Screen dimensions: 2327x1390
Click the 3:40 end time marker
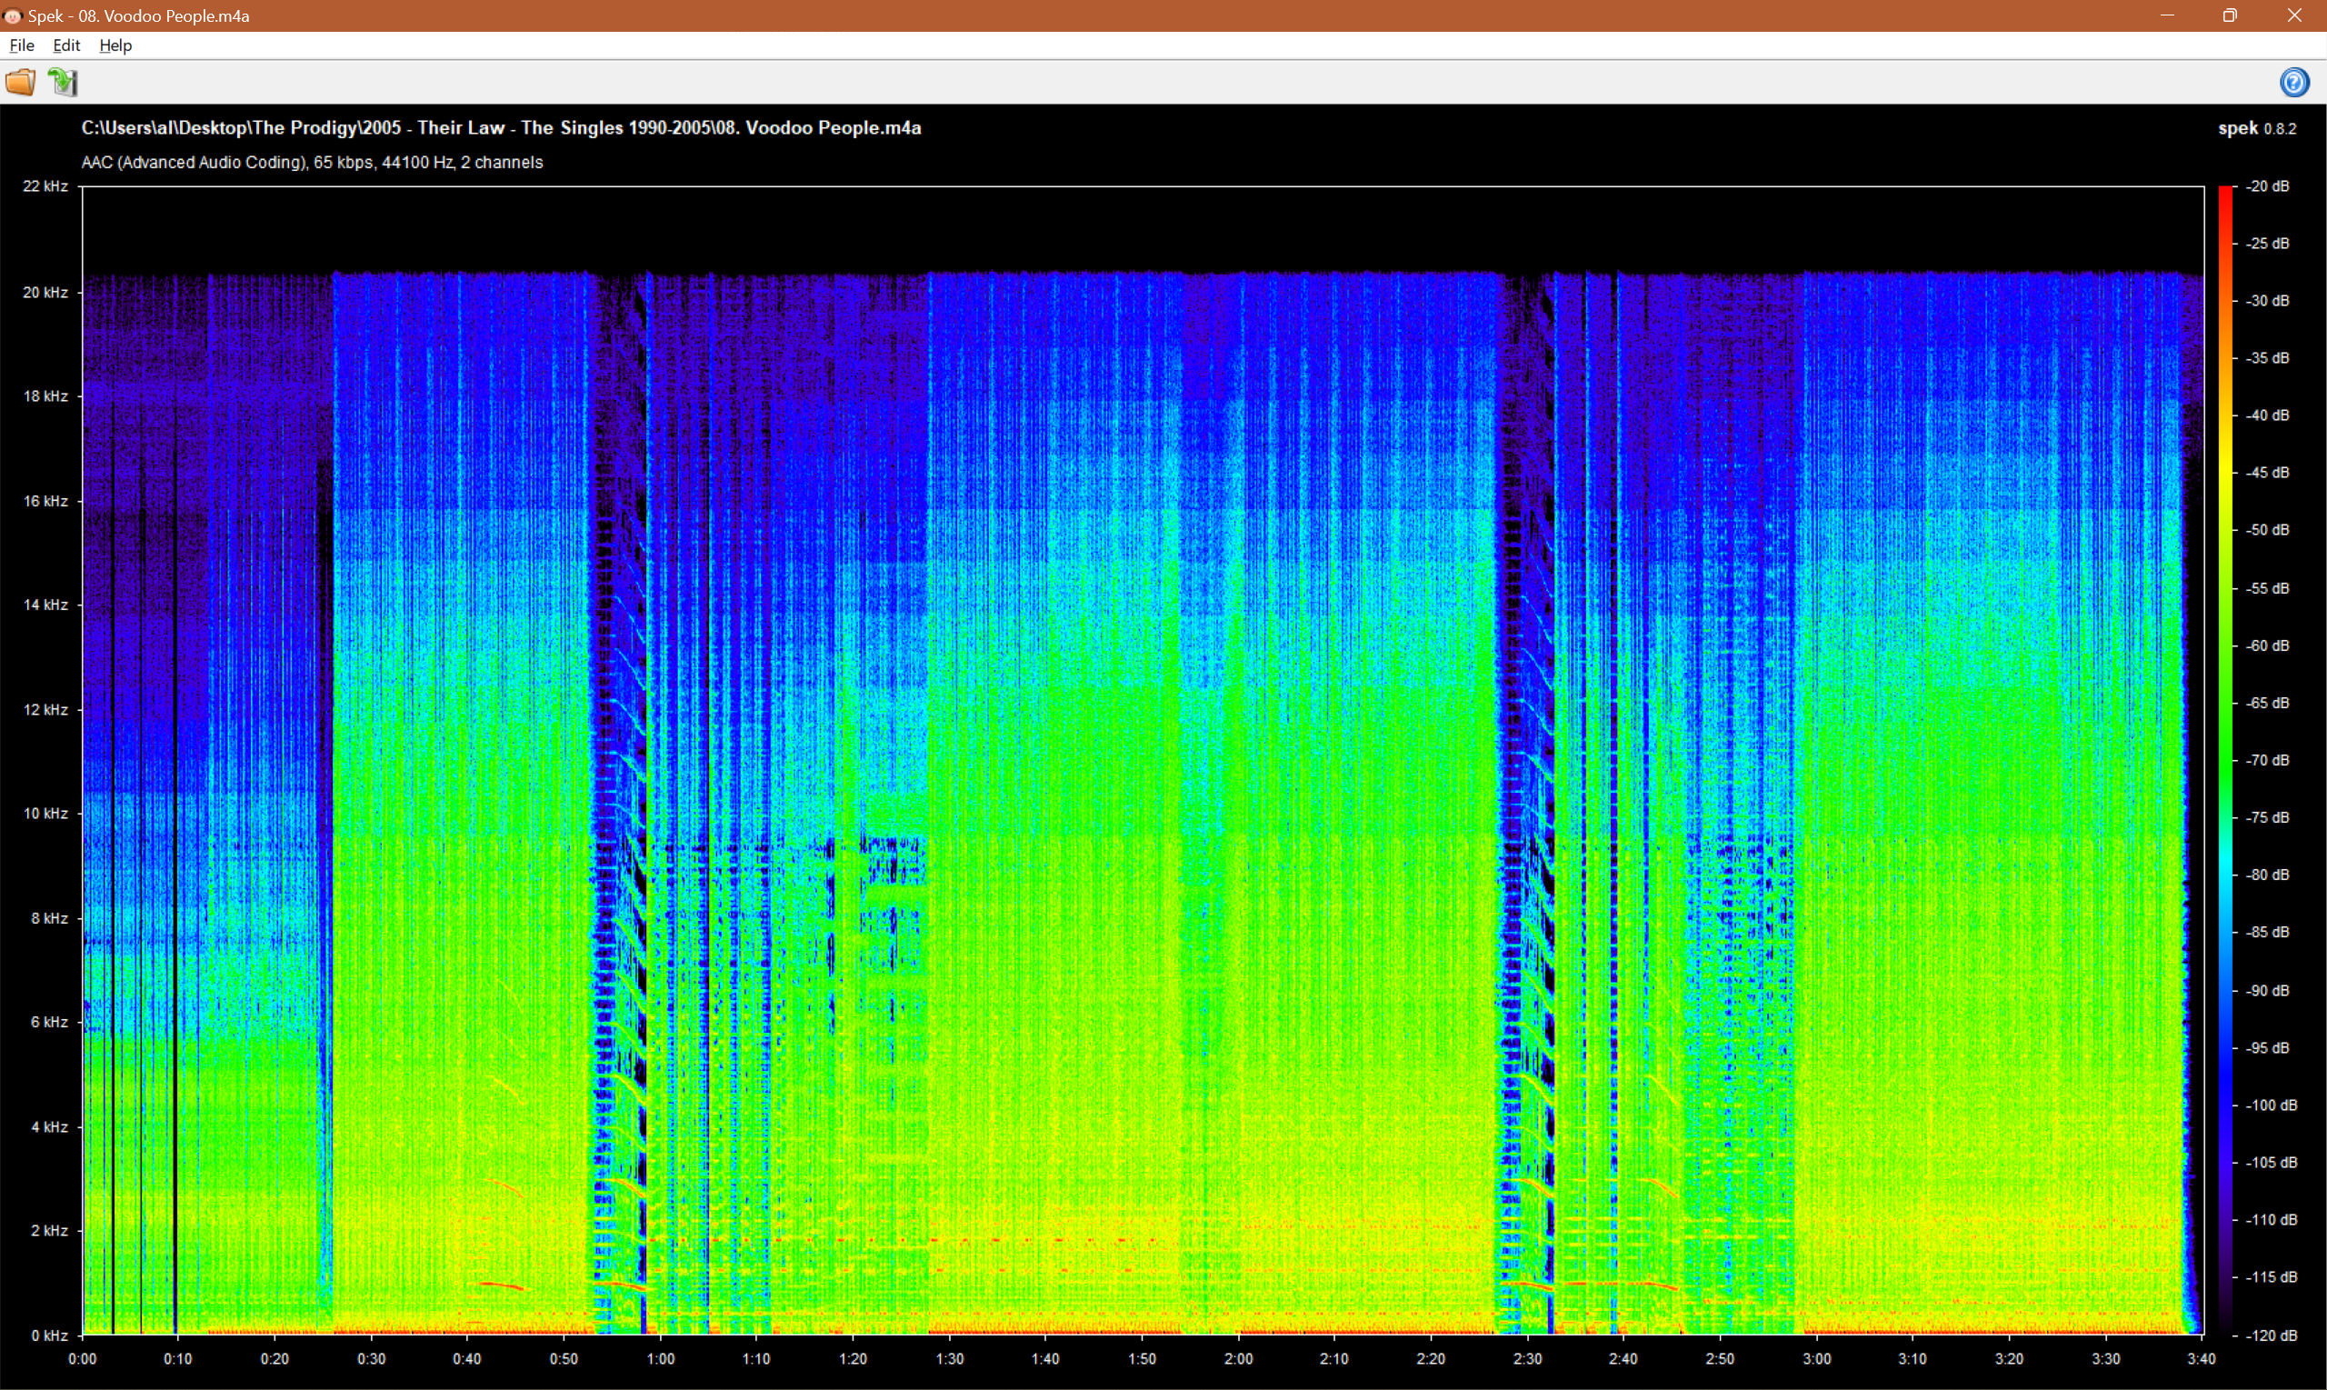click(x=2201, y=1359)
